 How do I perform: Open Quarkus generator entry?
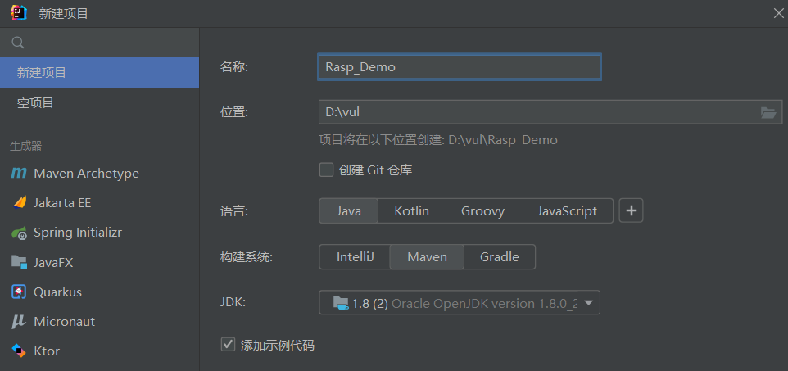point(99,292)
